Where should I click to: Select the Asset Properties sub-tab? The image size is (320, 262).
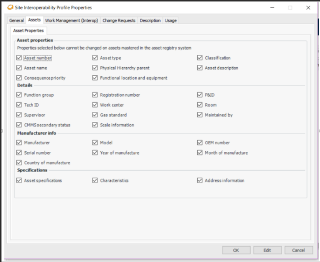28,31
